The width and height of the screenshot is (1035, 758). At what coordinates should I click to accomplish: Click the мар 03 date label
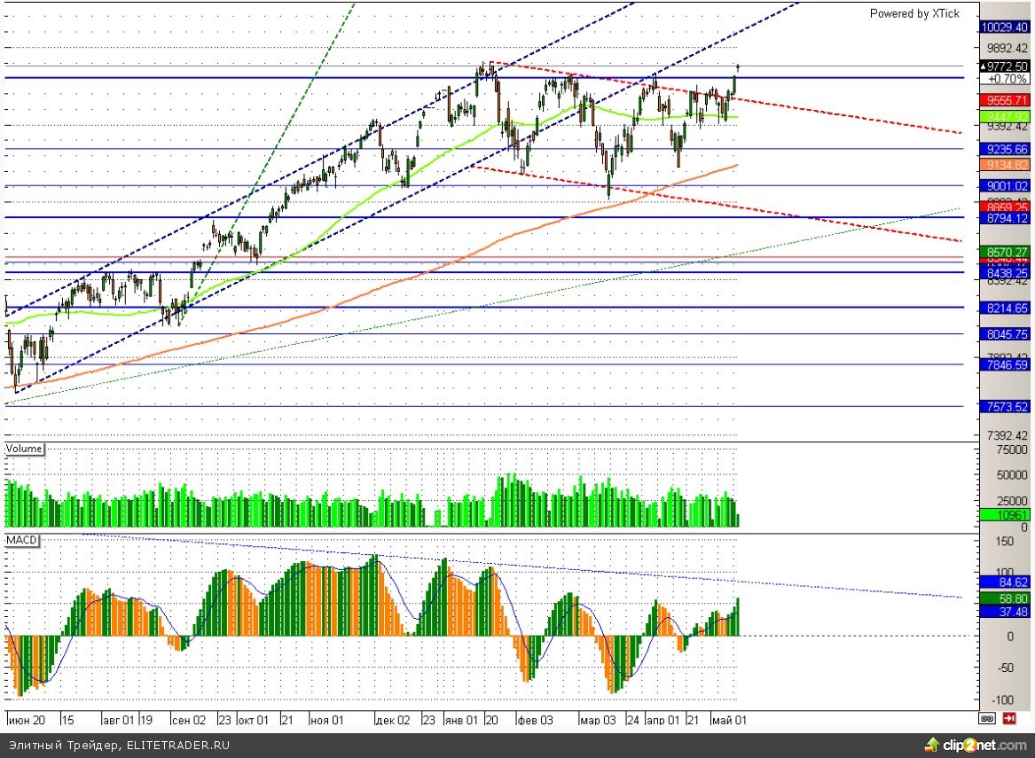click(x=598, y=720)
